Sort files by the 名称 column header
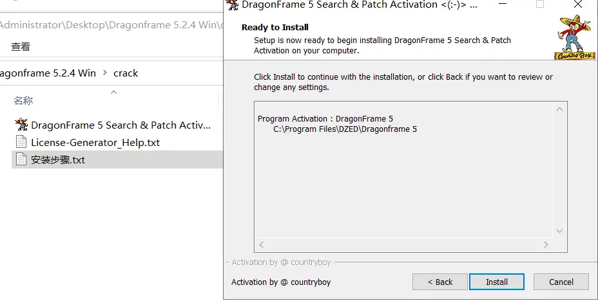Viewport: 598px width, 301px height. click(x=23, y=101)
